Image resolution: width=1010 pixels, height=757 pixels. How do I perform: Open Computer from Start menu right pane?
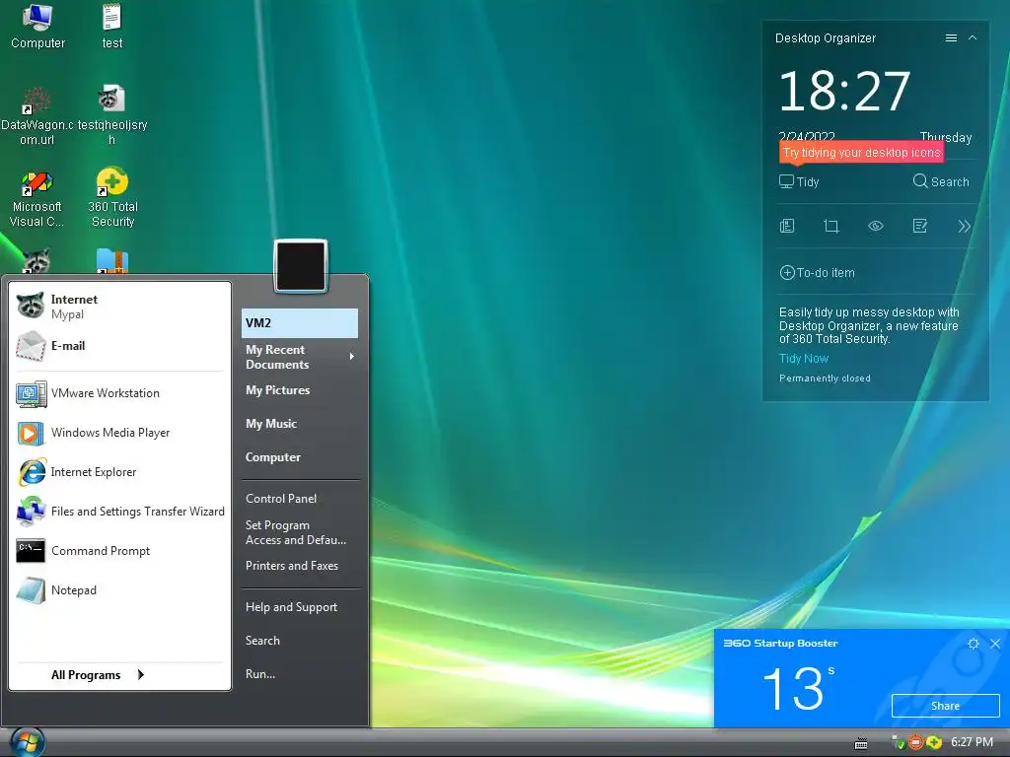pos(300,457)
